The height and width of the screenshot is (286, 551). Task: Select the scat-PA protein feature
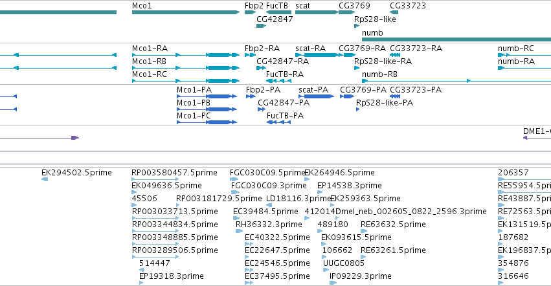click(316, 96)
